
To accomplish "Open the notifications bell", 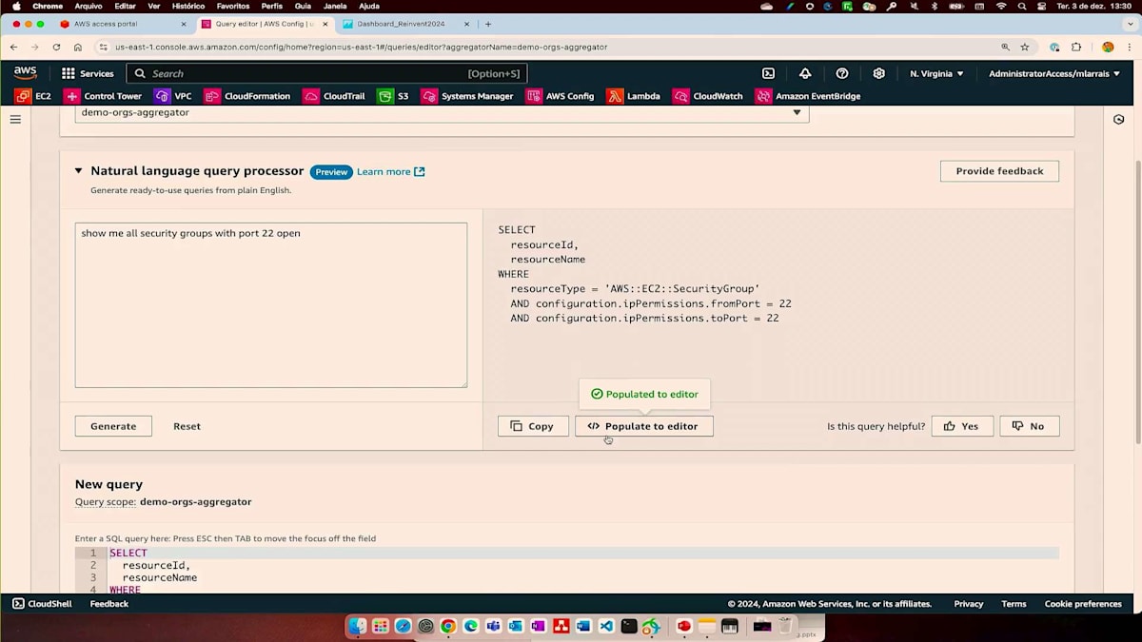I will [805, 73].
